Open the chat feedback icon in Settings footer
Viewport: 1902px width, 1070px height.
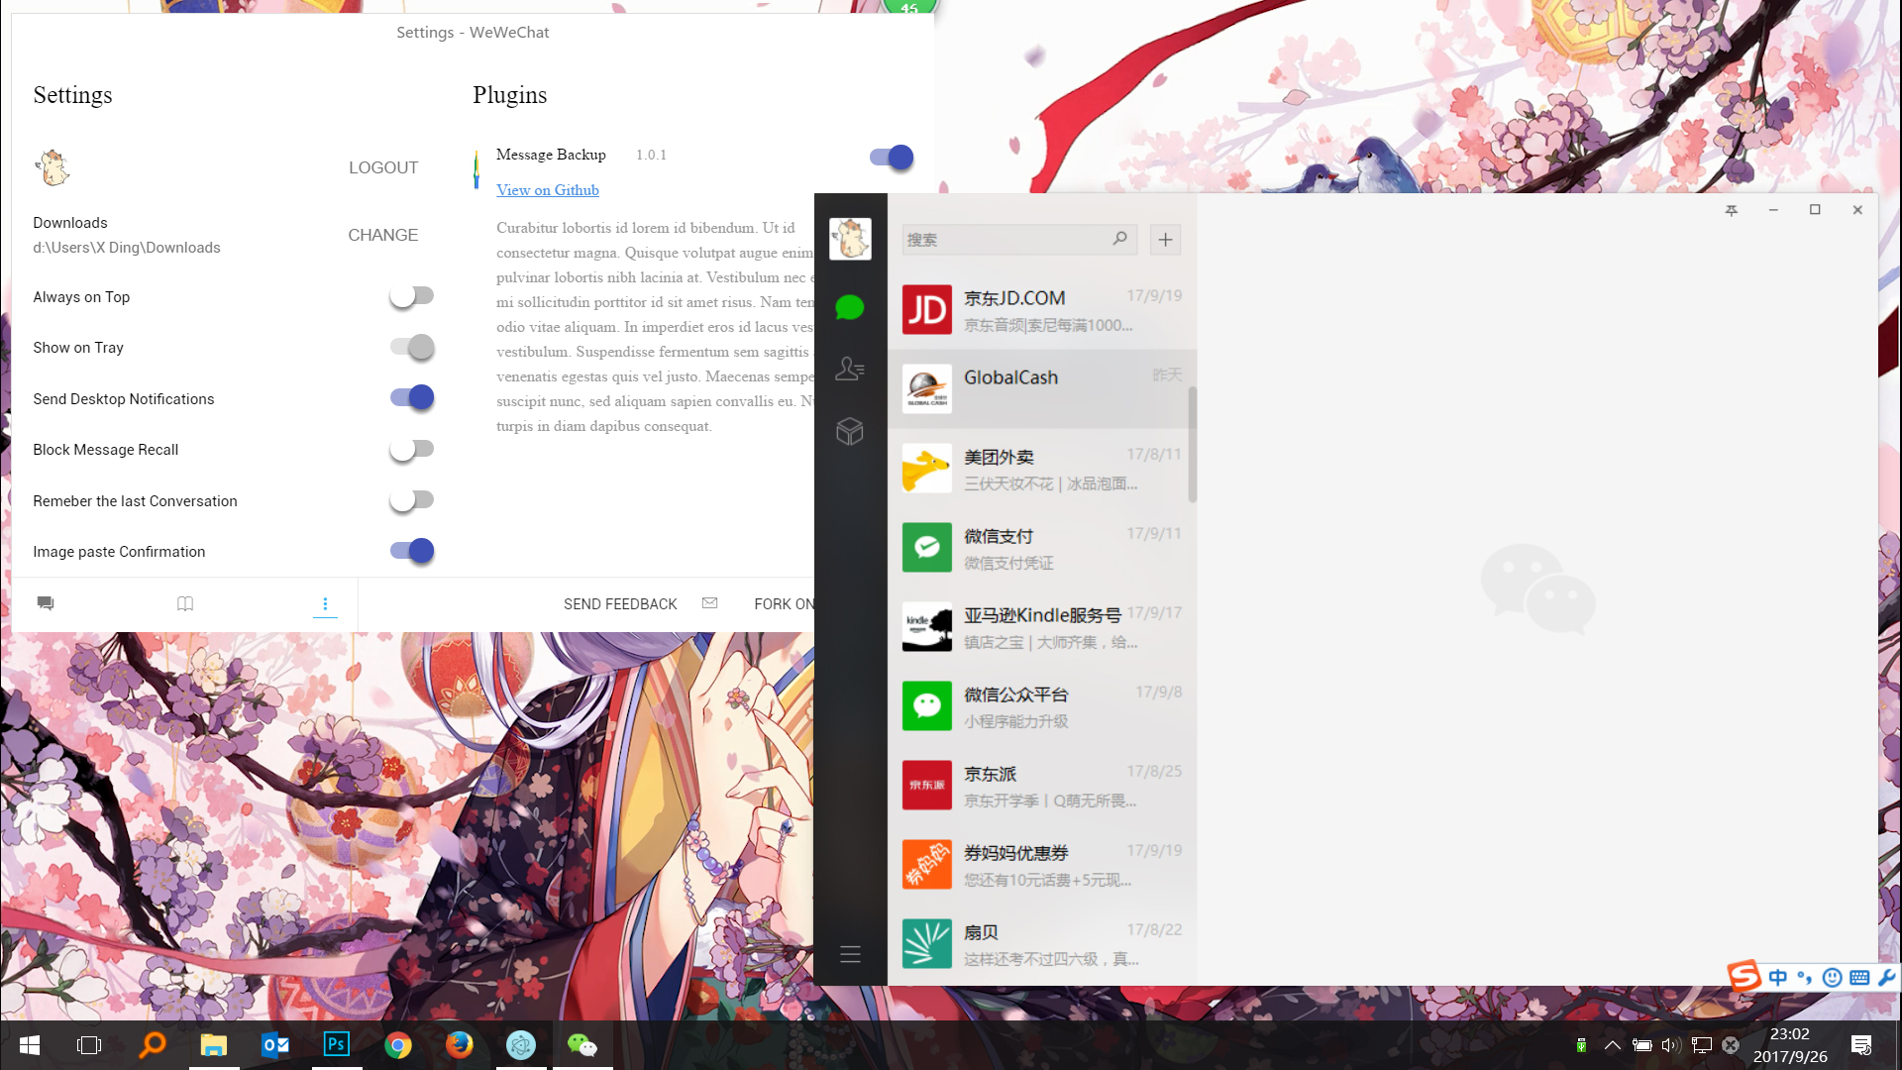point(45,603)
